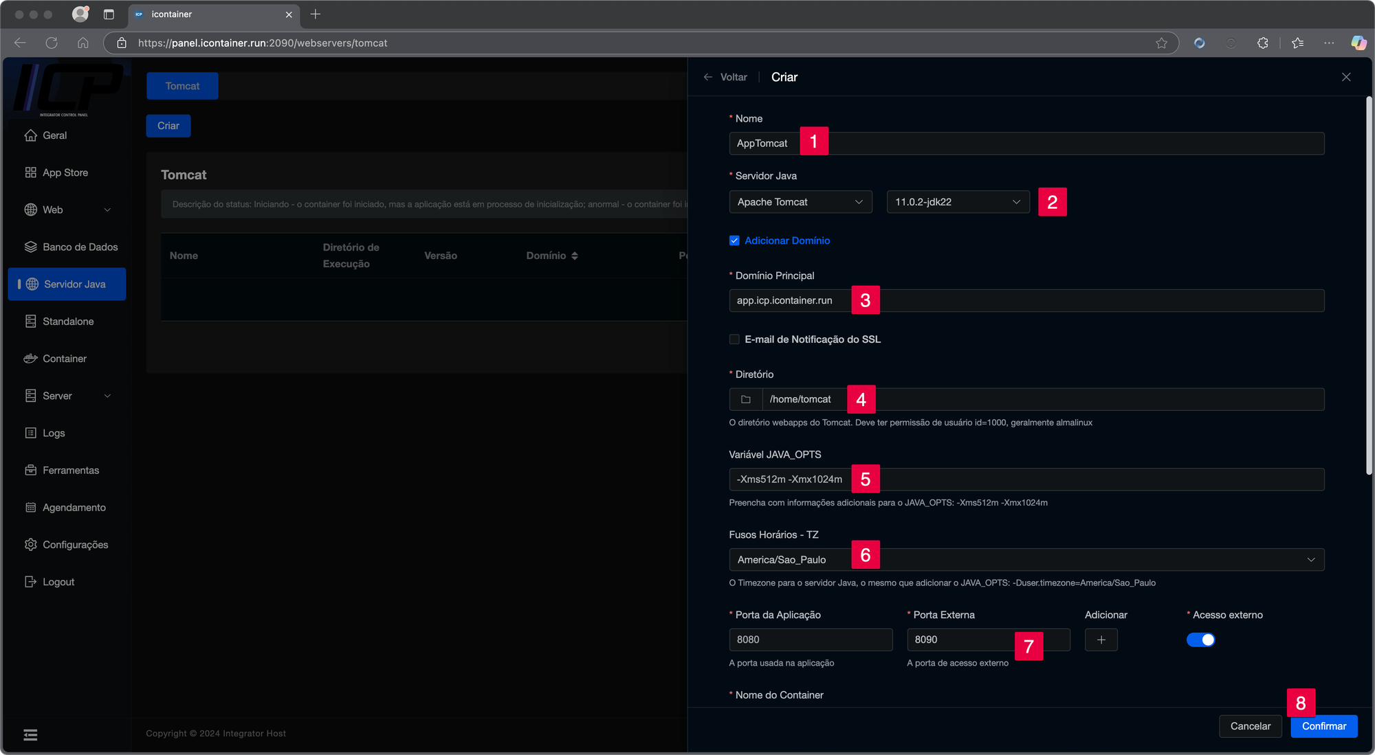Toggle off the Acesso externo switch

[1200, 640]
